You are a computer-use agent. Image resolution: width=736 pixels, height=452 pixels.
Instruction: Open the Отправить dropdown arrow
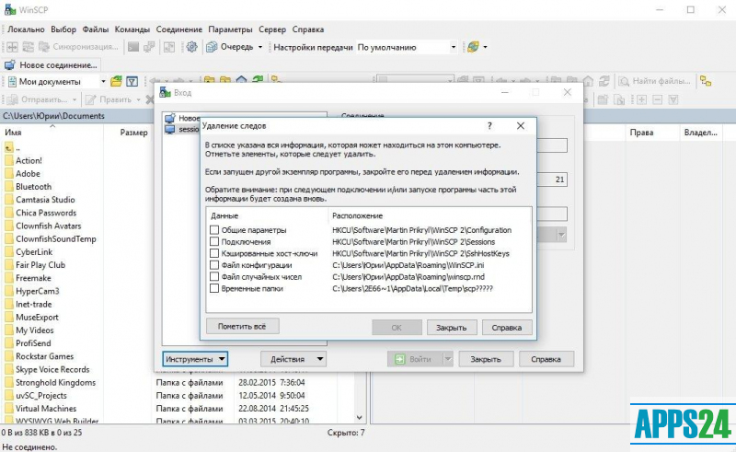[x=75, y=99]
